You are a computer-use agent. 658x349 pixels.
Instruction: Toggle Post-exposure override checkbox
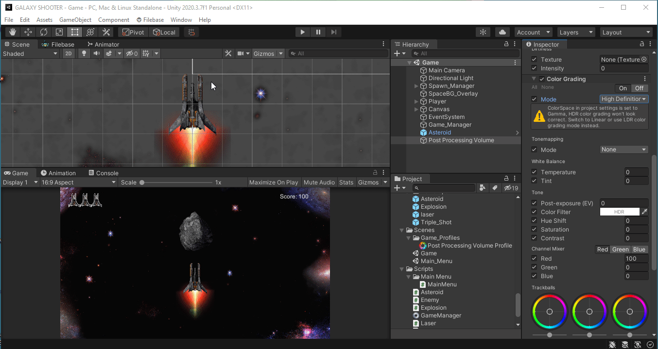(535, 203)
